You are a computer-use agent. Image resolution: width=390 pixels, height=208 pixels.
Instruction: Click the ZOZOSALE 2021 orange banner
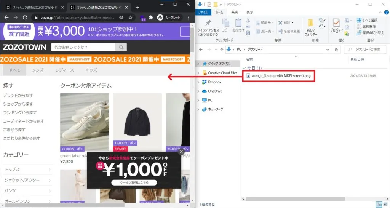95,59
